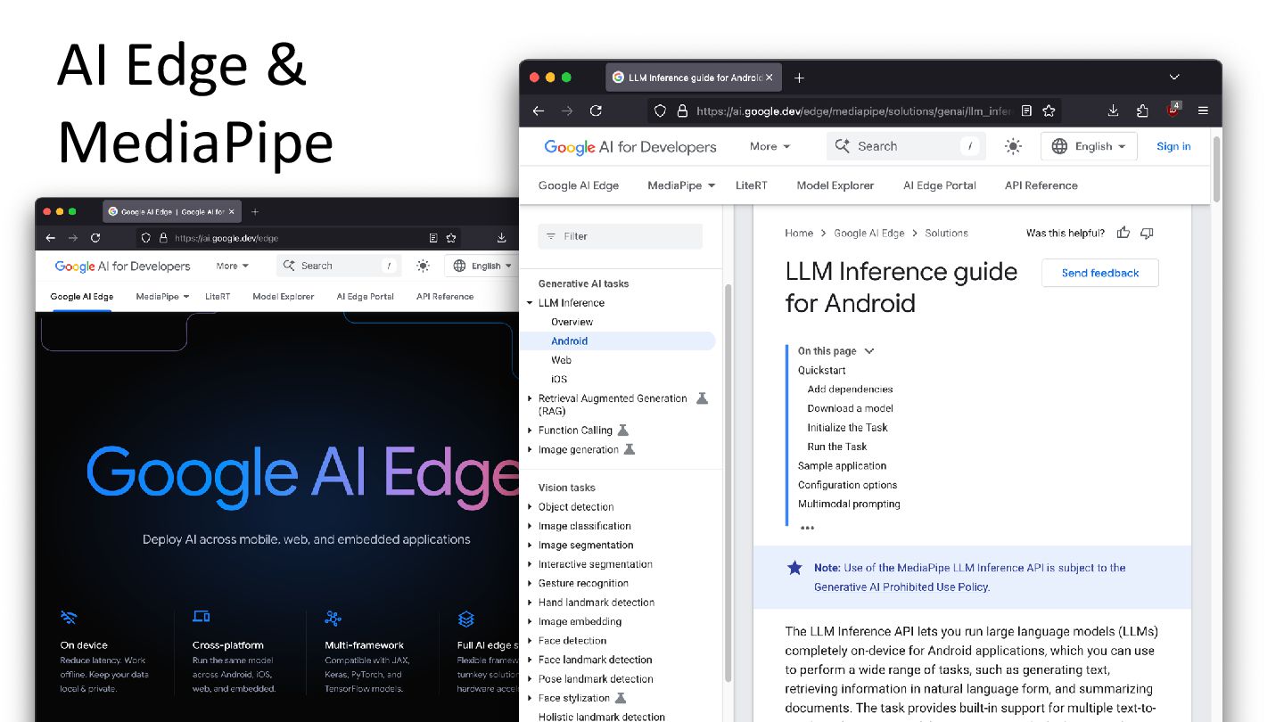
Task: Open downloads in the front browser toolbar
Action: coord(1114,111)
